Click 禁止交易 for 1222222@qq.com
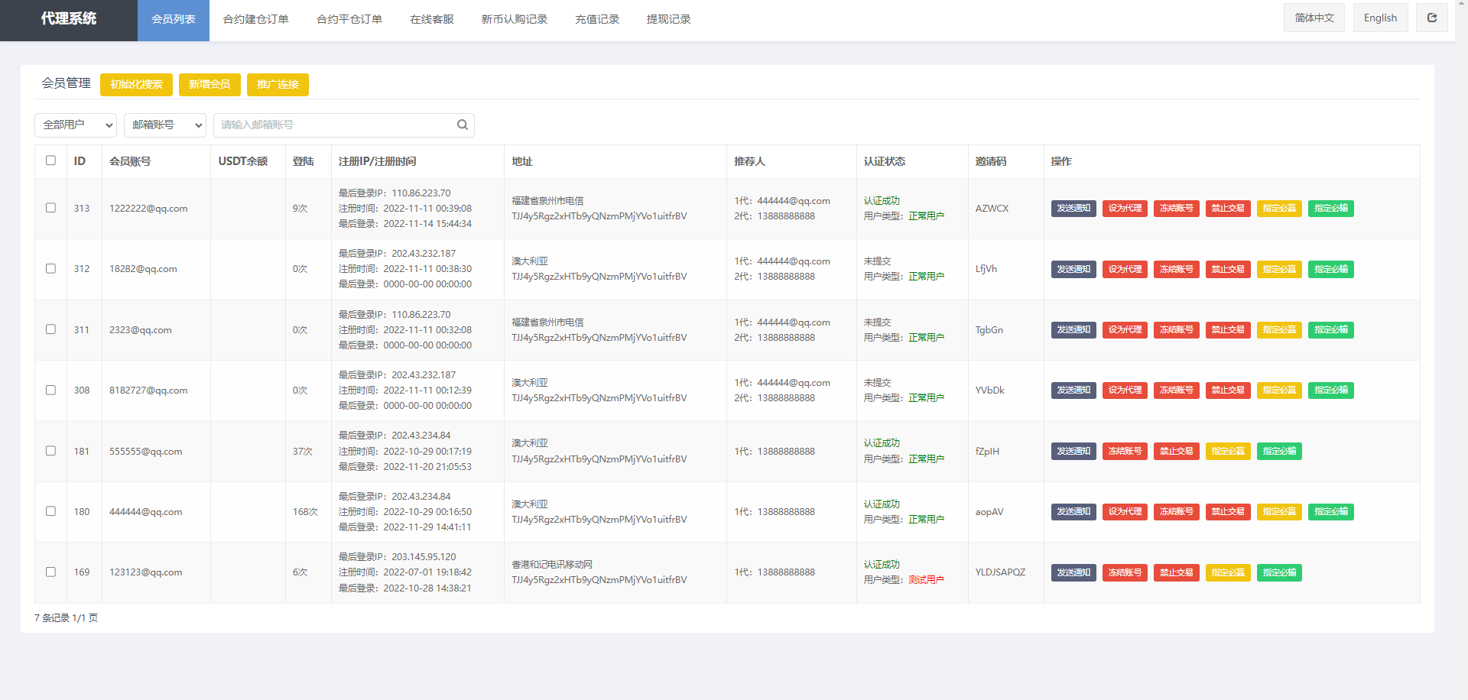 pyautogui.click(x=1228, y=208)
